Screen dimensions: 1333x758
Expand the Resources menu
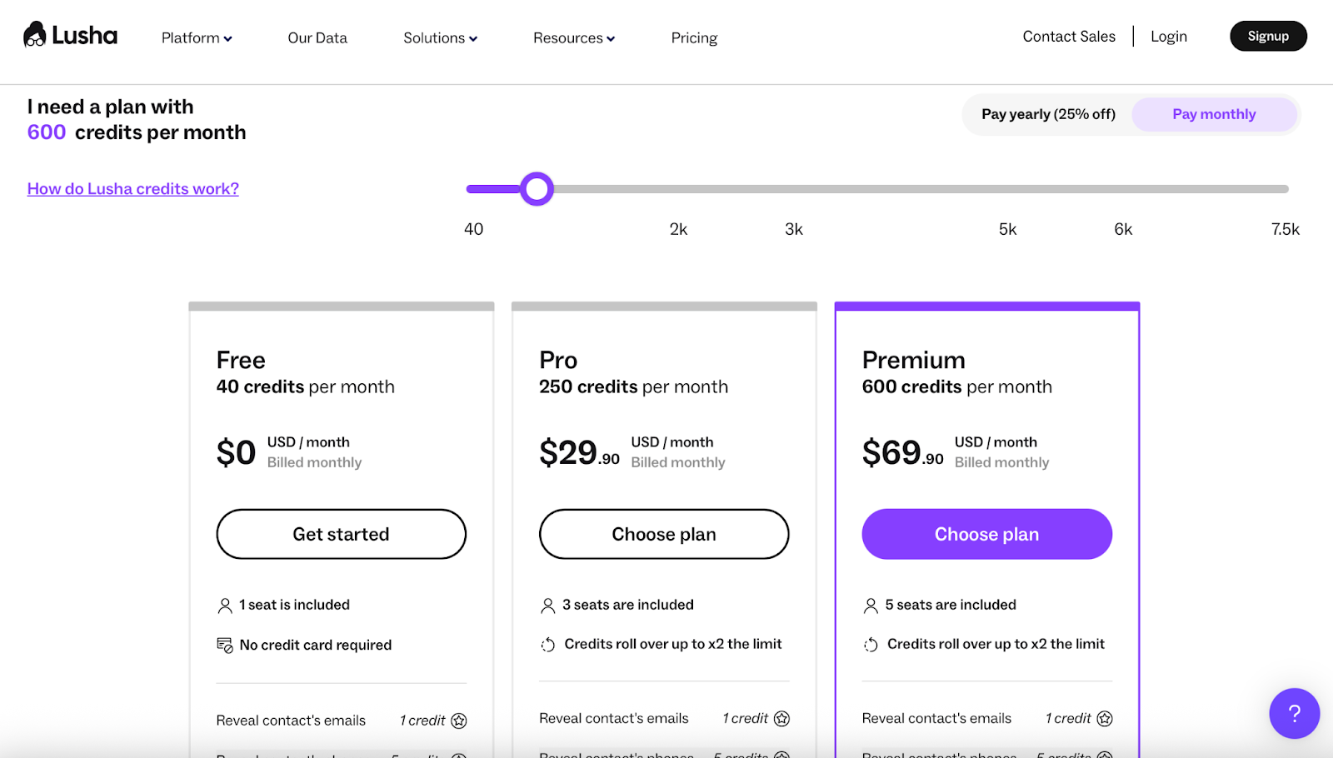point(572,37)
